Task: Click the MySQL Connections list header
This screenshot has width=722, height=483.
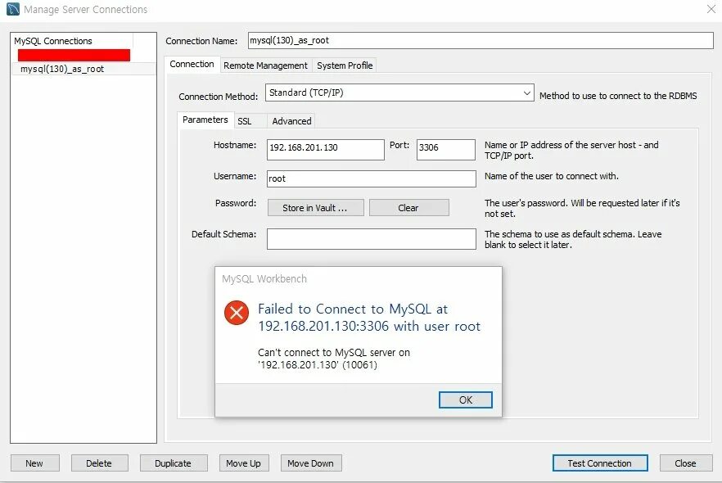Action: [72, 41]
